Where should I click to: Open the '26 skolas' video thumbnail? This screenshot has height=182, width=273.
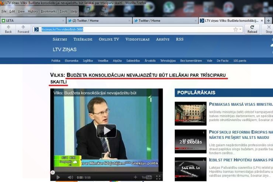click(190, 141)
